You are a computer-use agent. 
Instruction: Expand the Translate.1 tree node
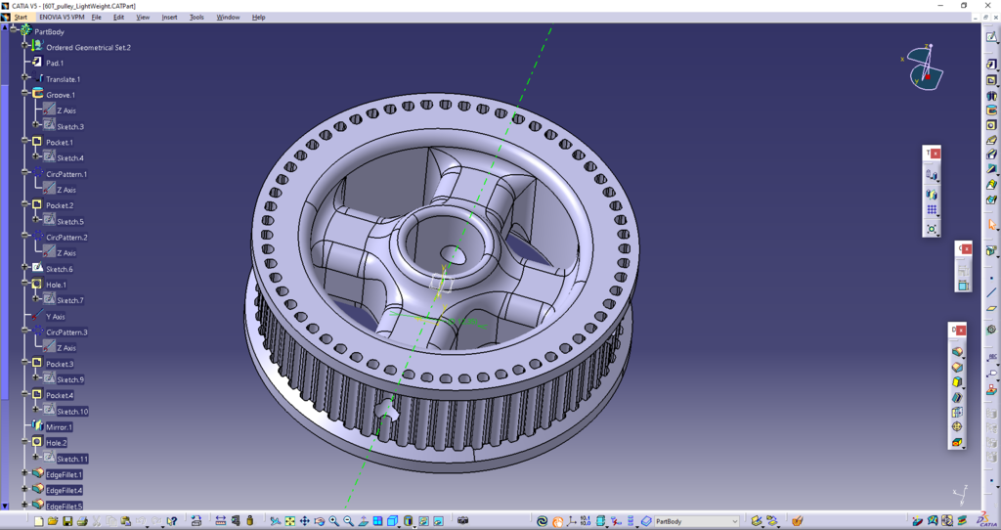click(x=24, y=77)
